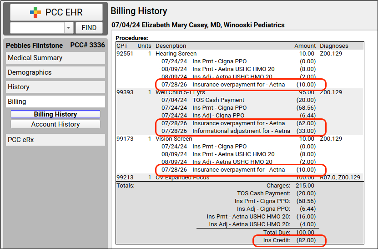Screen dimensions: 378x249
Task: Switch to Account History
Action: [x=55, y=124]
